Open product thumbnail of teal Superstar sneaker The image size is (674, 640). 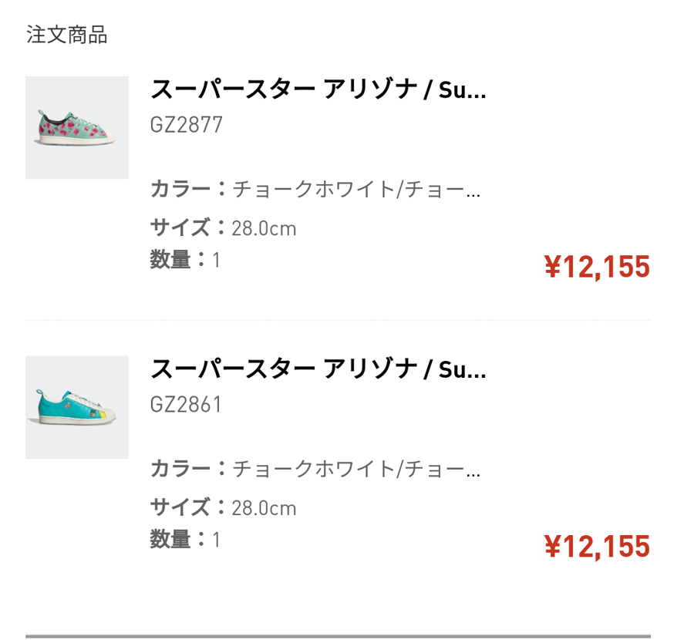click(x=76, y=404)
